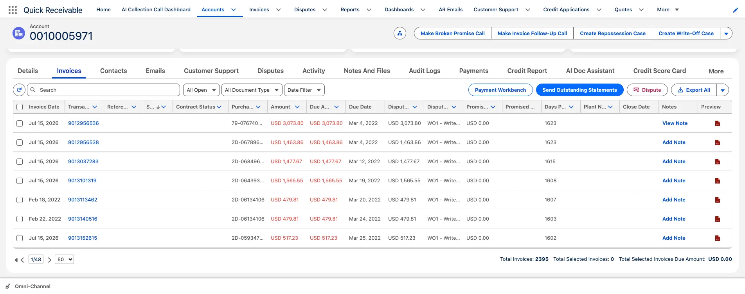
Task: Check the row for invoice 9013152615
Action: tap(20, 238)
